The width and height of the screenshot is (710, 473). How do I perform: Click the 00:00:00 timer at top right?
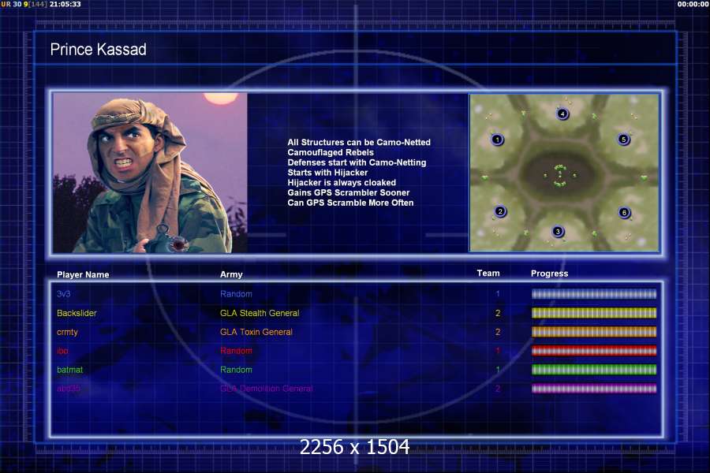693,4
